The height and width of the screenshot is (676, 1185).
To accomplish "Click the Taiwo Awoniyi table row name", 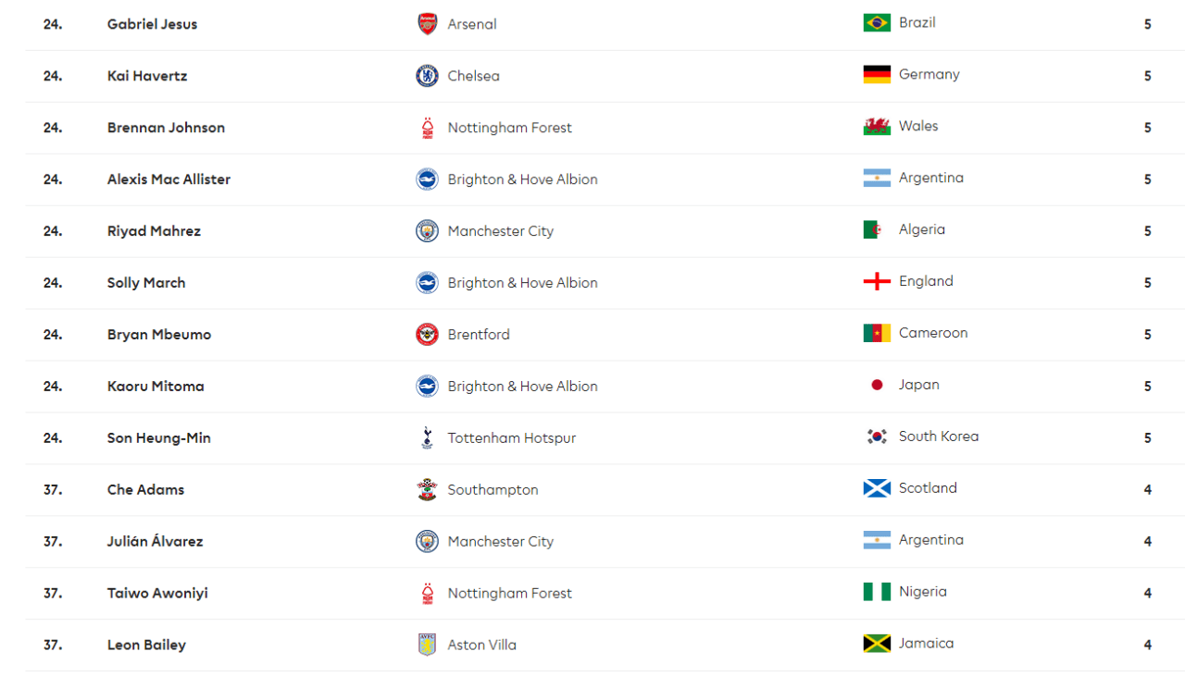I will [x=157, y=594].
